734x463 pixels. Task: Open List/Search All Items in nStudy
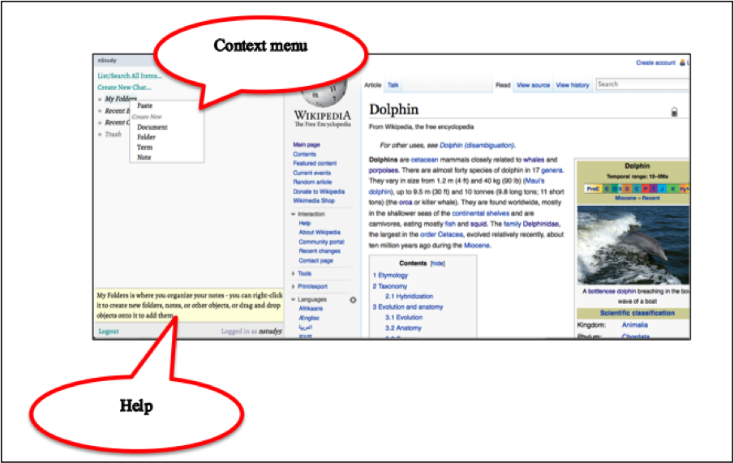coord(130,76)
